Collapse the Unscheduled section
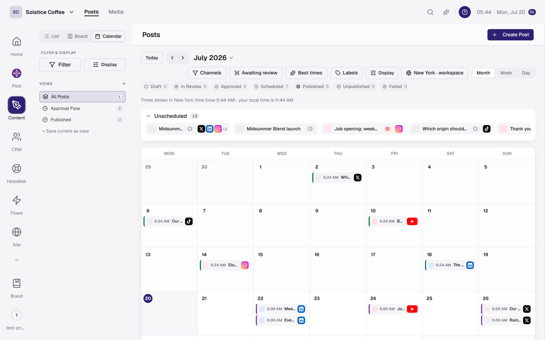 [x=148, y=116]
